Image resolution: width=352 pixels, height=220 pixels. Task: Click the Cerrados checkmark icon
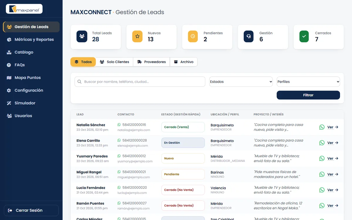[x=304, y=36]
